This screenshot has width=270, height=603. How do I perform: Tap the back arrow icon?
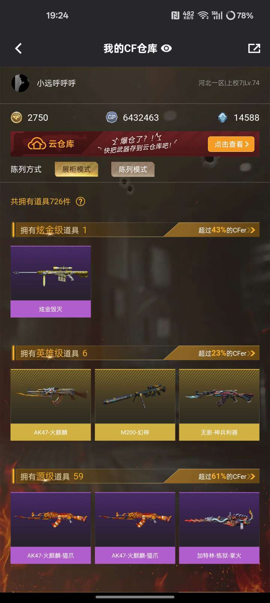tap(18, 48)
